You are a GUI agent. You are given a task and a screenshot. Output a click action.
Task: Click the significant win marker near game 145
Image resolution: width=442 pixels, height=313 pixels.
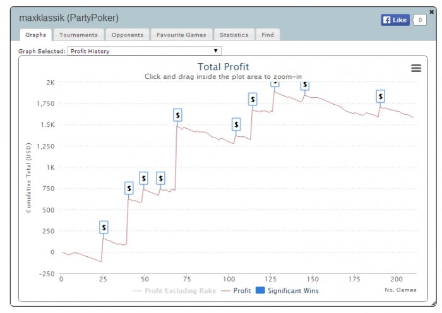click(305, 85)
